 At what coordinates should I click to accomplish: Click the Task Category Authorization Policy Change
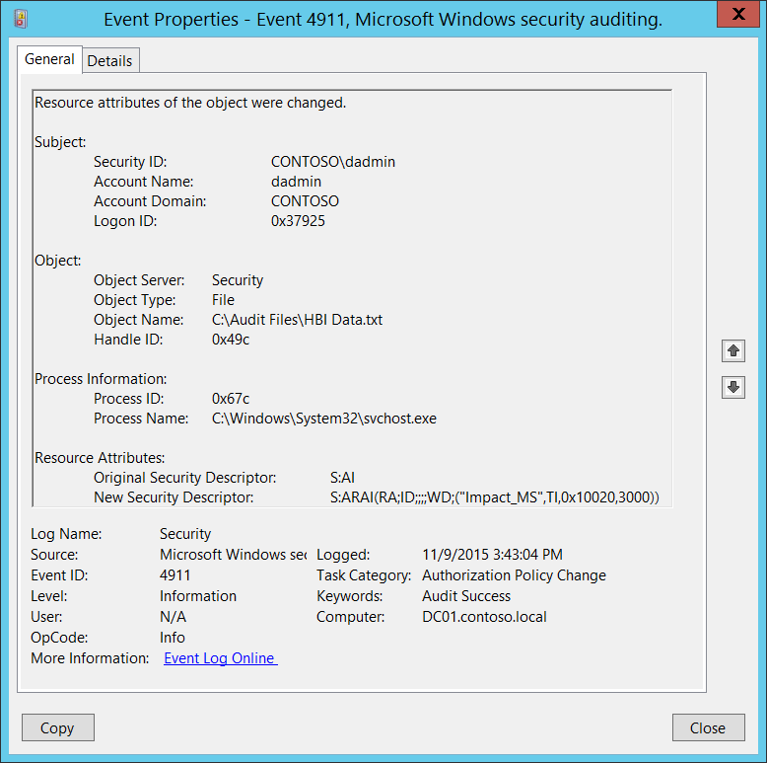[514, 575]
